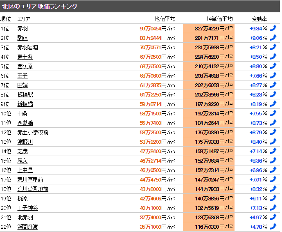
Task: Click the up arrow icon beside +4.97%
Action: click(273, 217)
